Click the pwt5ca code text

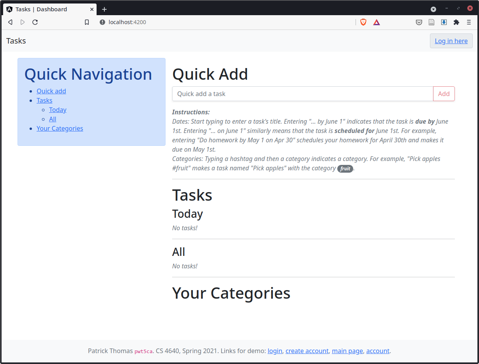pyautogui.click(x=144, y=351)
